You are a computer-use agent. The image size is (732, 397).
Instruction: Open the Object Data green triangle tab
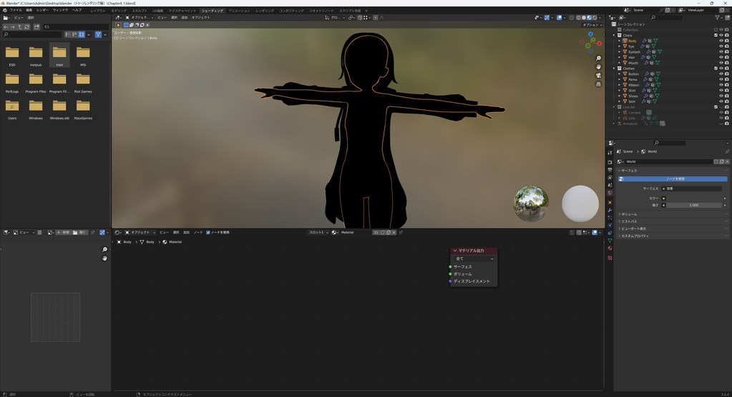tap(610, 241)
